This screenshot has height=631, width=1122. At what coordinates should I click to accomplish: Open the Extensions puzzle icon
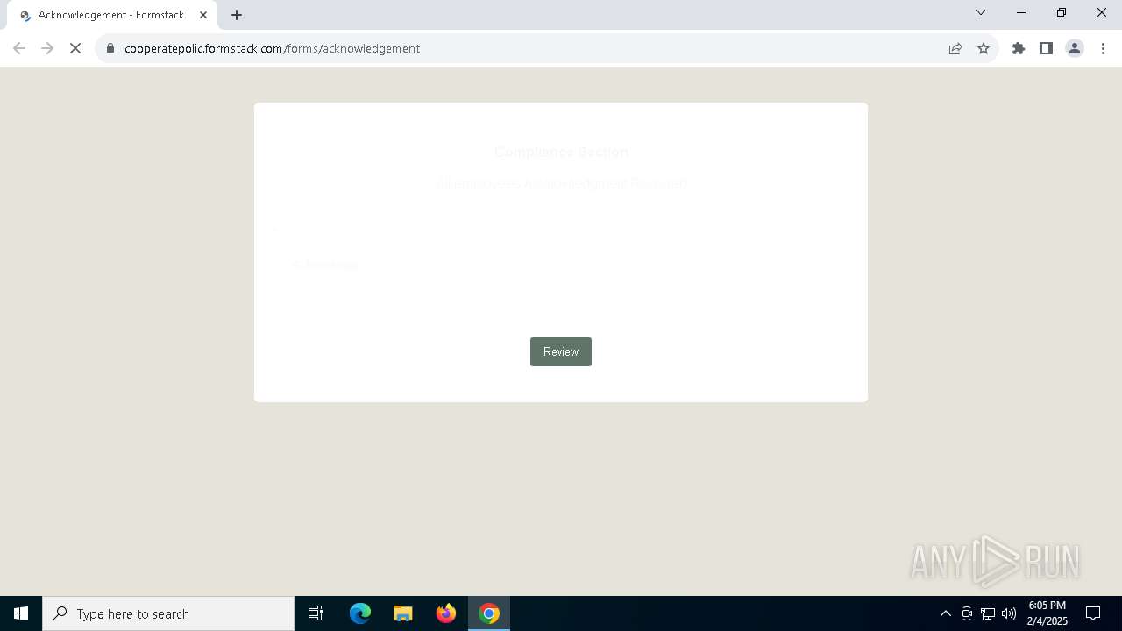tap(1019, 48)
